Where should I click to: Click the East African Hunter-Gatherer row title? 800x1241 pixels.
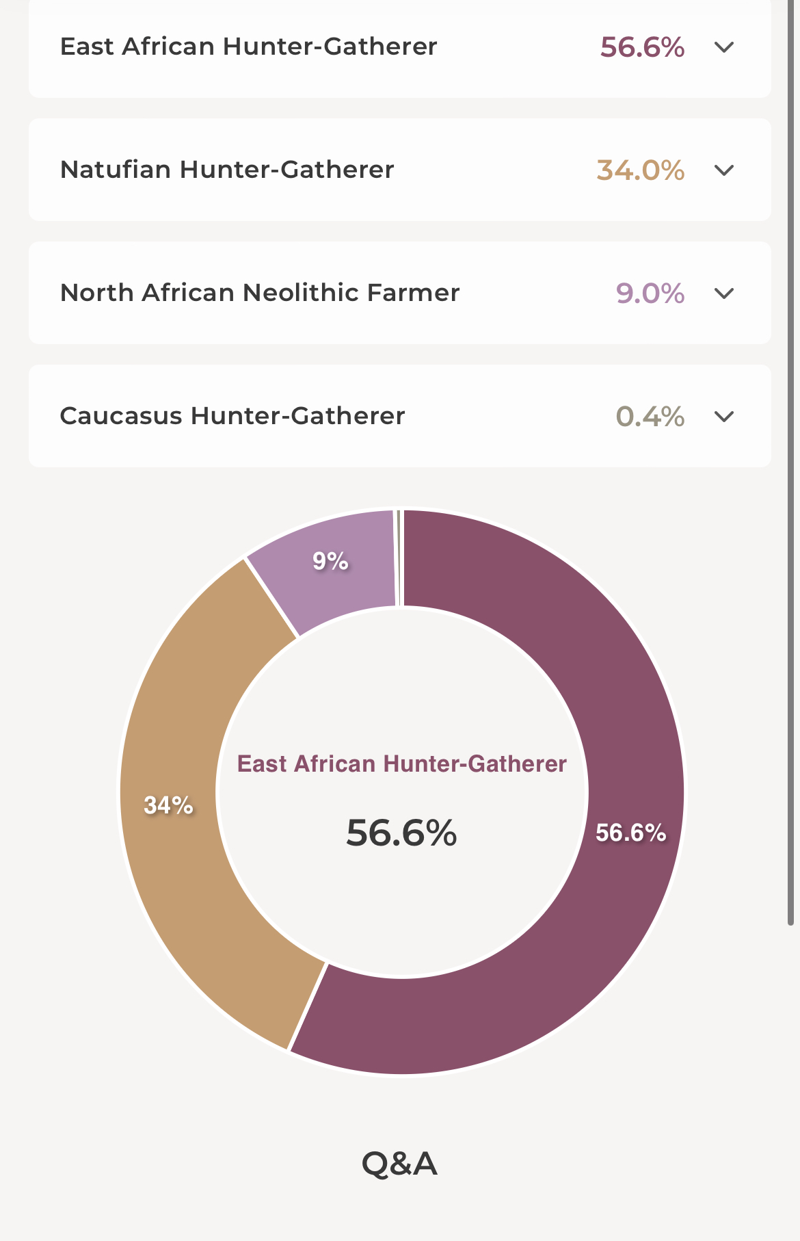(248, 47)
